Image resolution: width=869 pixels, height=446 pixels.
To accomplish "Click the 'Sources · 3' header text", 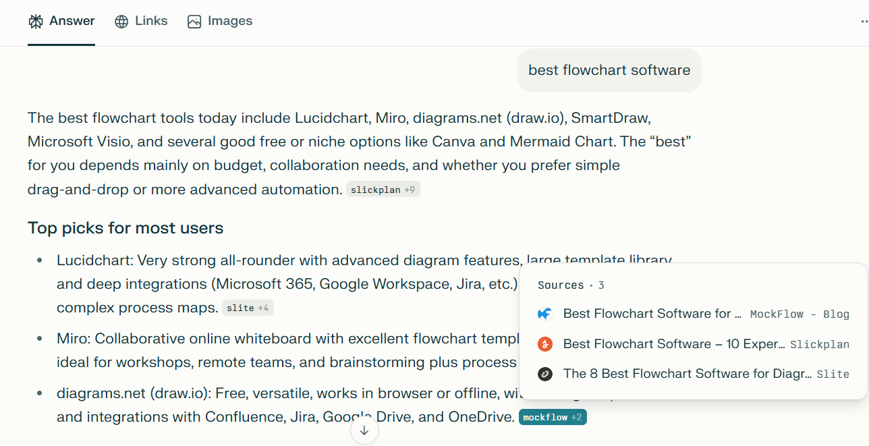I will click(x=571, y=285).
